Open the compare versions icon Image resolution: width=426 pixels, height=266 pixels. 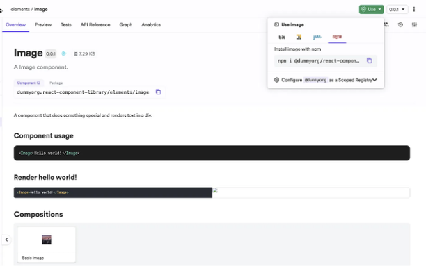point(386,25)
